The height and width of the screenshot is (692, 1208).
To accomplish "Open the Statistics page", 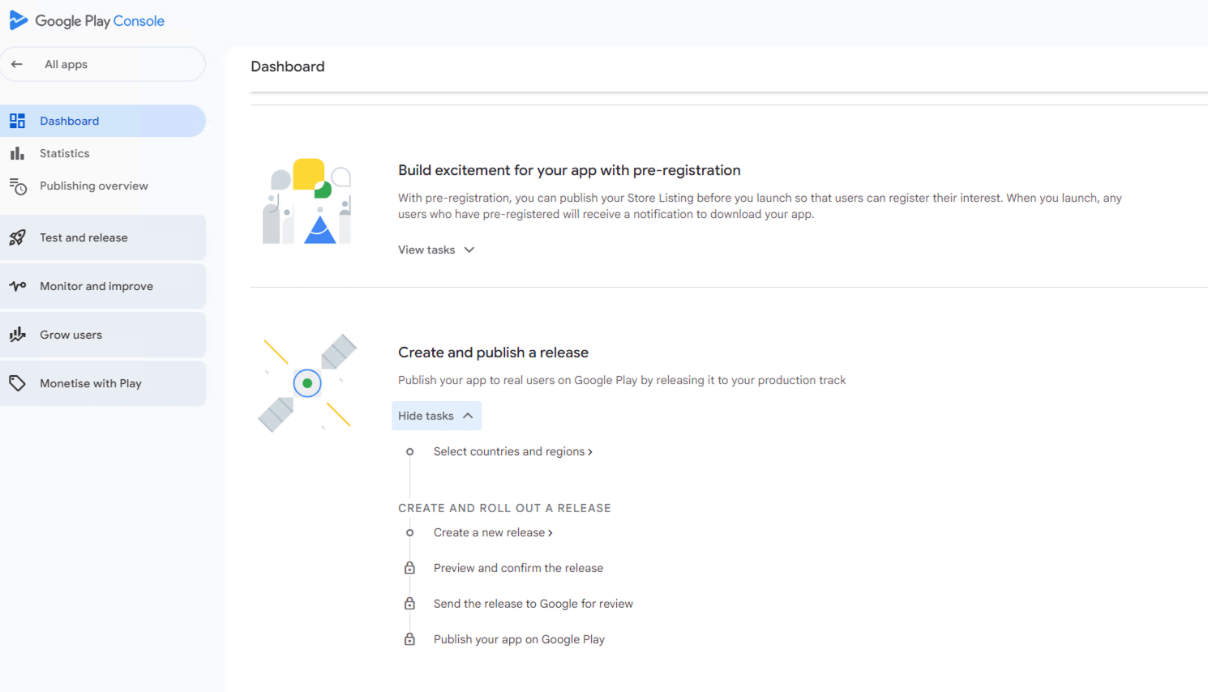I will (x=65, y=153).
